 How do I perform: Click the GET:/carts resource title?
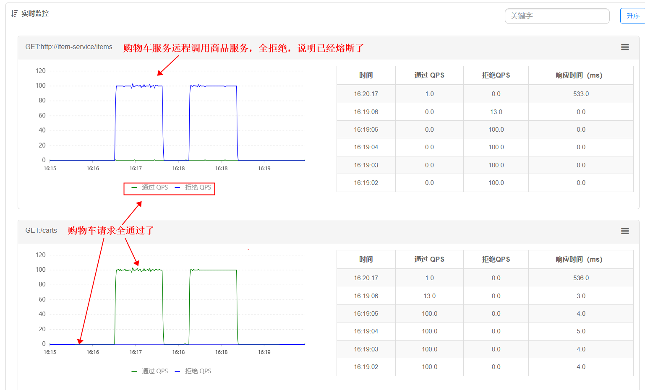click(41, 231)
